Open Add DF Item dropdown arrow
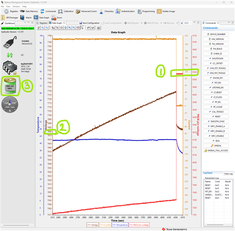The image size is (235, 231). [x=161, y=23]
